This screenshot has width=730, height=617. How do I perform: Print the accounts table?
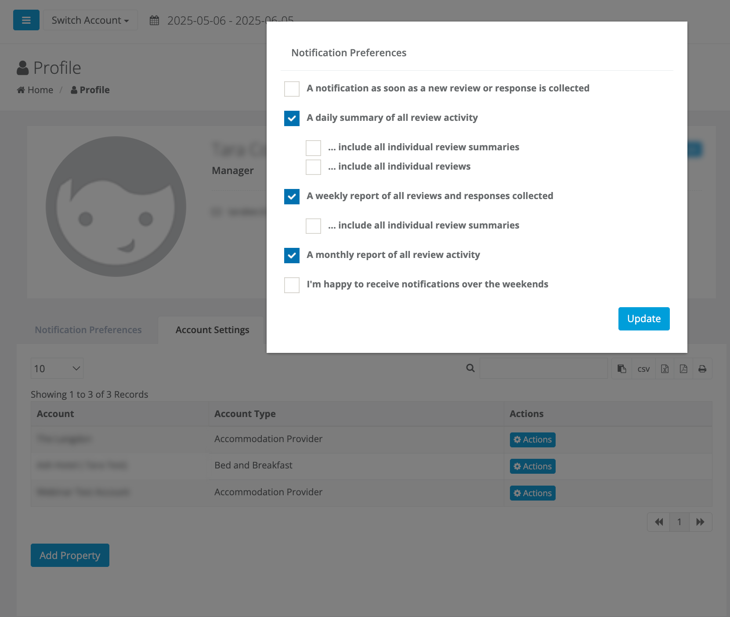click(703, 368)
